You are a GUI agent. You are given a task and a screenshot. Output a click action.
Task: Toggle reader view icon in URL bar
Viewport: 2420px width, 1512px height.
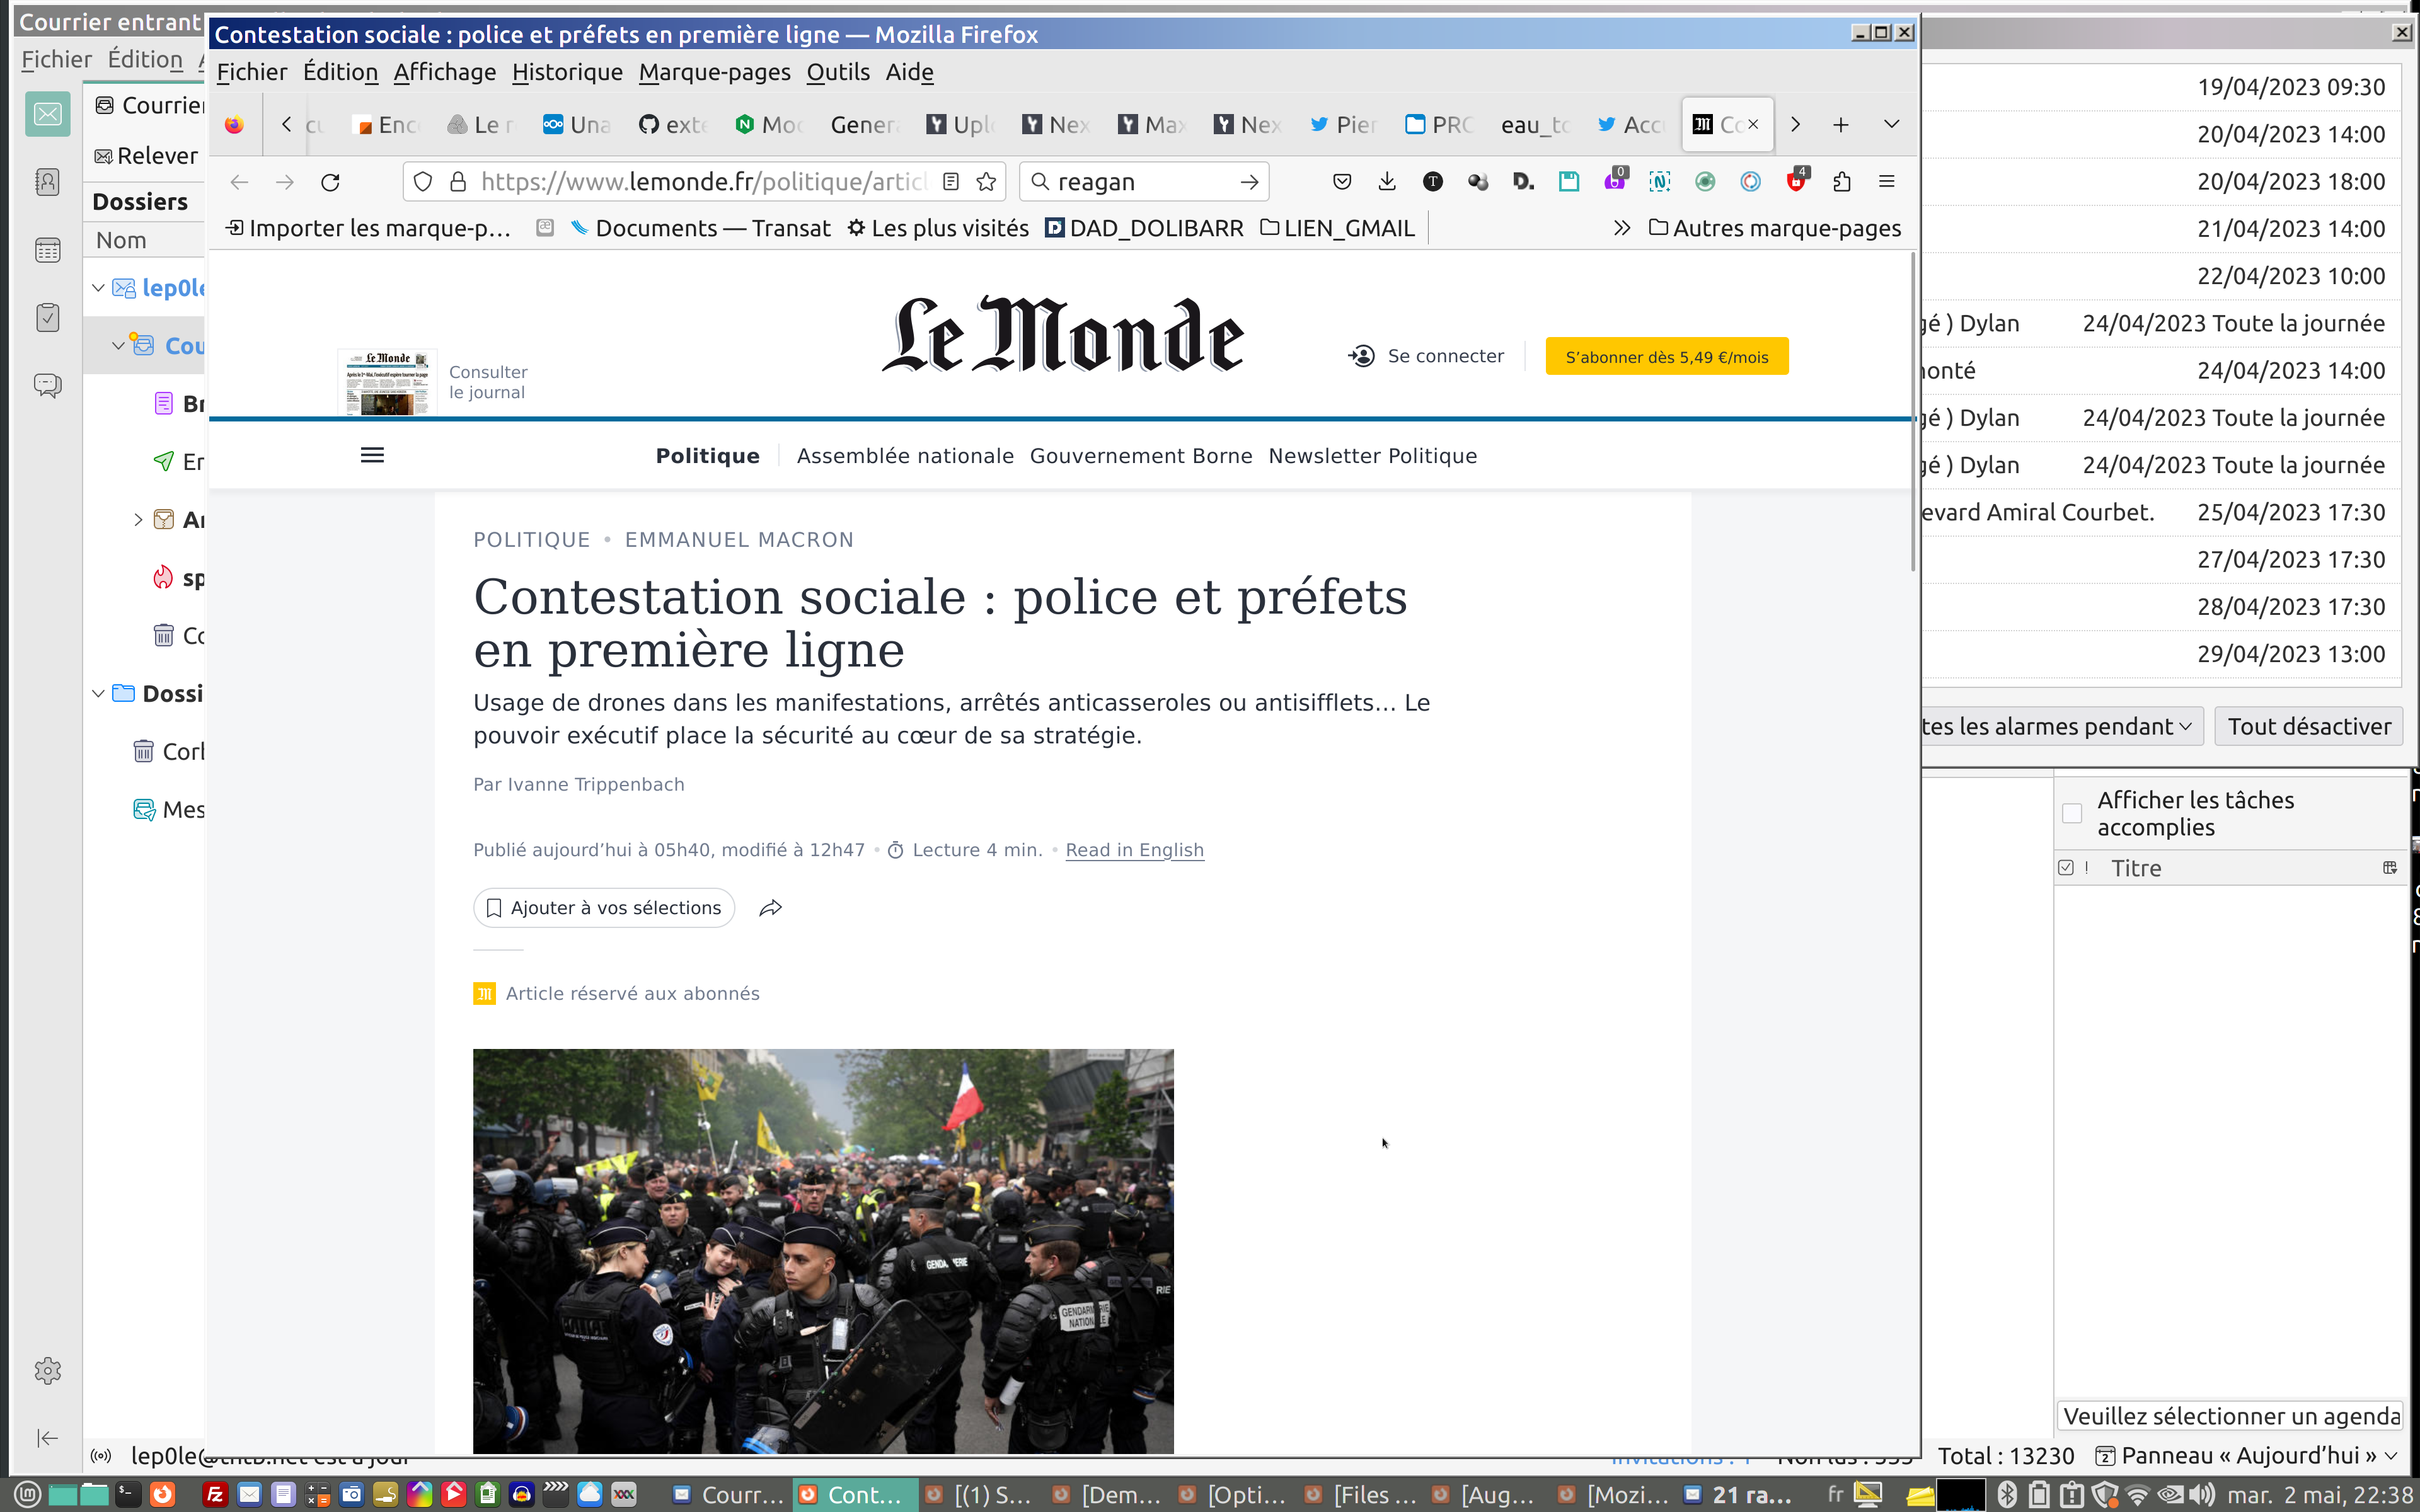951,182
